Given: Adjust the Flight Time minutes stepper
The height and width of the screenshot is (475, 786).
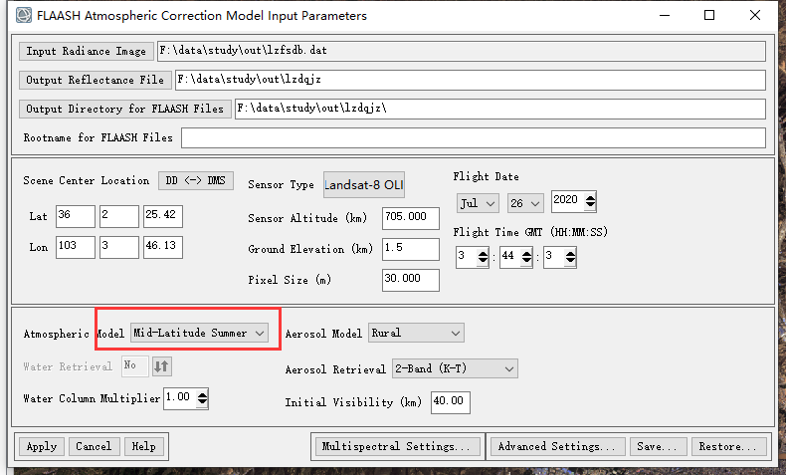Looking at the screenshot, I should click(526, 257).
